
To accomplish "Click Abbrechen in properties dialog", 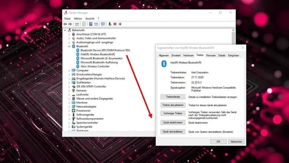I will point(236,142).
